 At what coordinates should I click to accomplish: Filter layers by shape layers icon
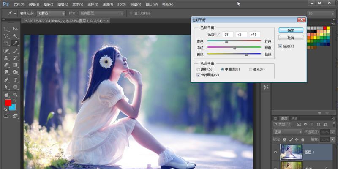pos(319,124)
